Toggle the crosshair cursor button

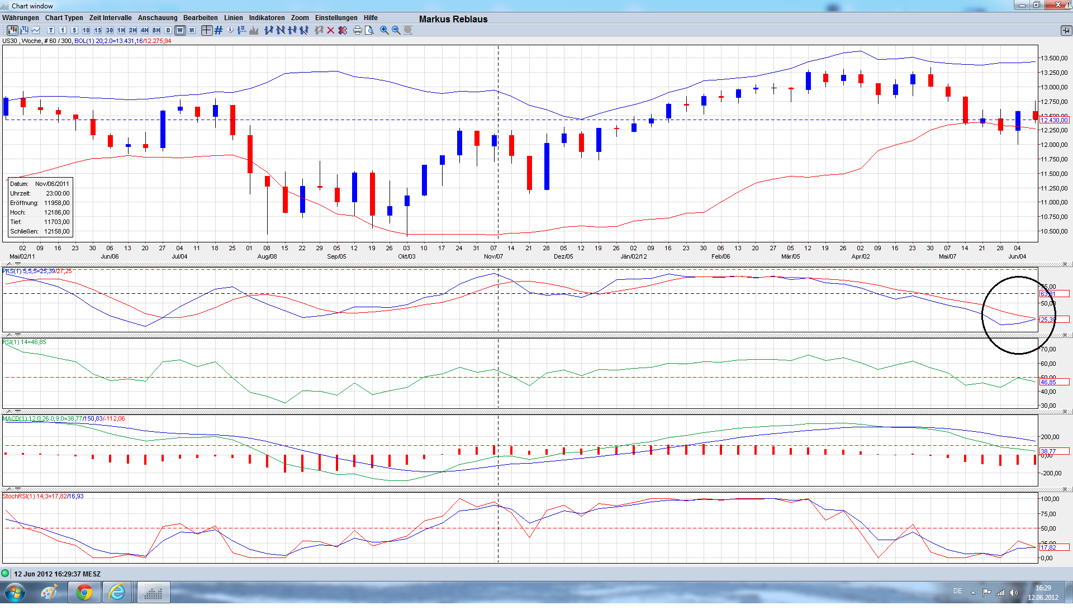(x=207, y=30)
